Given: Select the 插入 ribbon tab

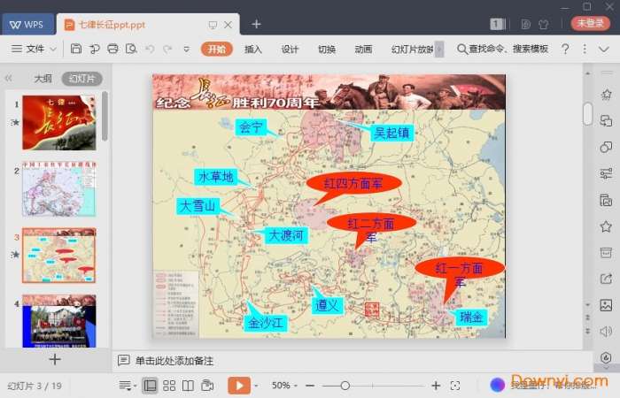Looking at the screenshot, I should coord(253,49).
